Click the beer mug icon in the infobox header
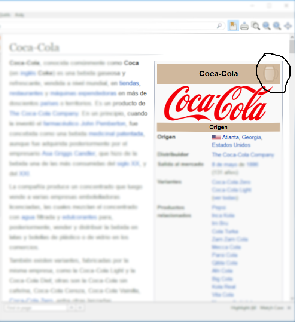The width and height of the screenshot is (295, 322). pos(270,73)
